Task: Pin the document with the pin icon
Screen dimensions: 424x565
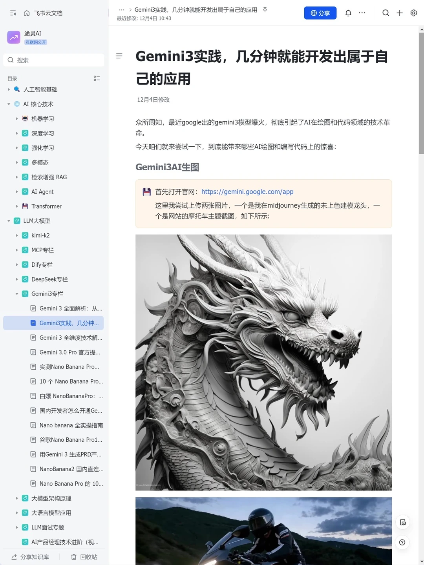Action: click(x=265, y=9)
